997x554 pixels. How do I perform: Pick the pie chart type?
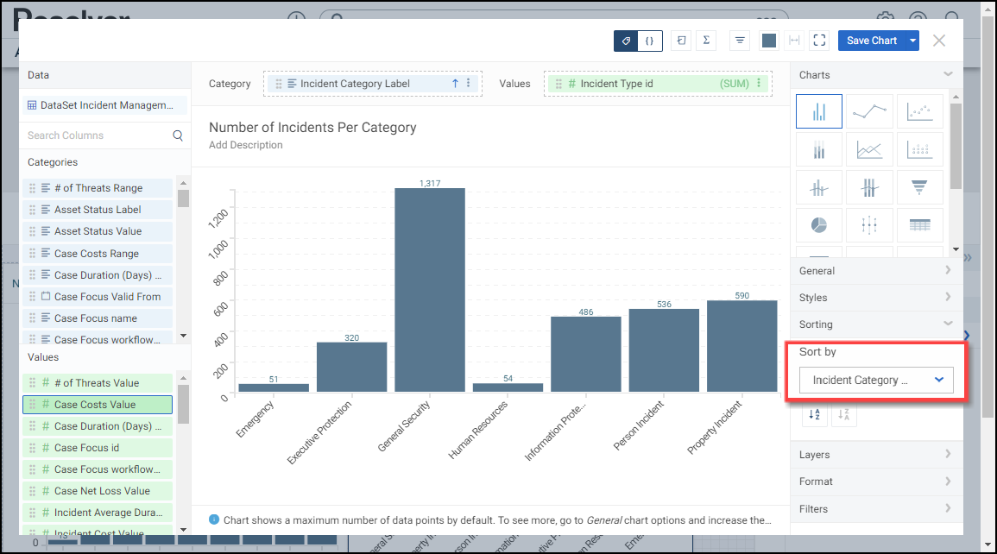pyautogui.click(x=818, y=225)
